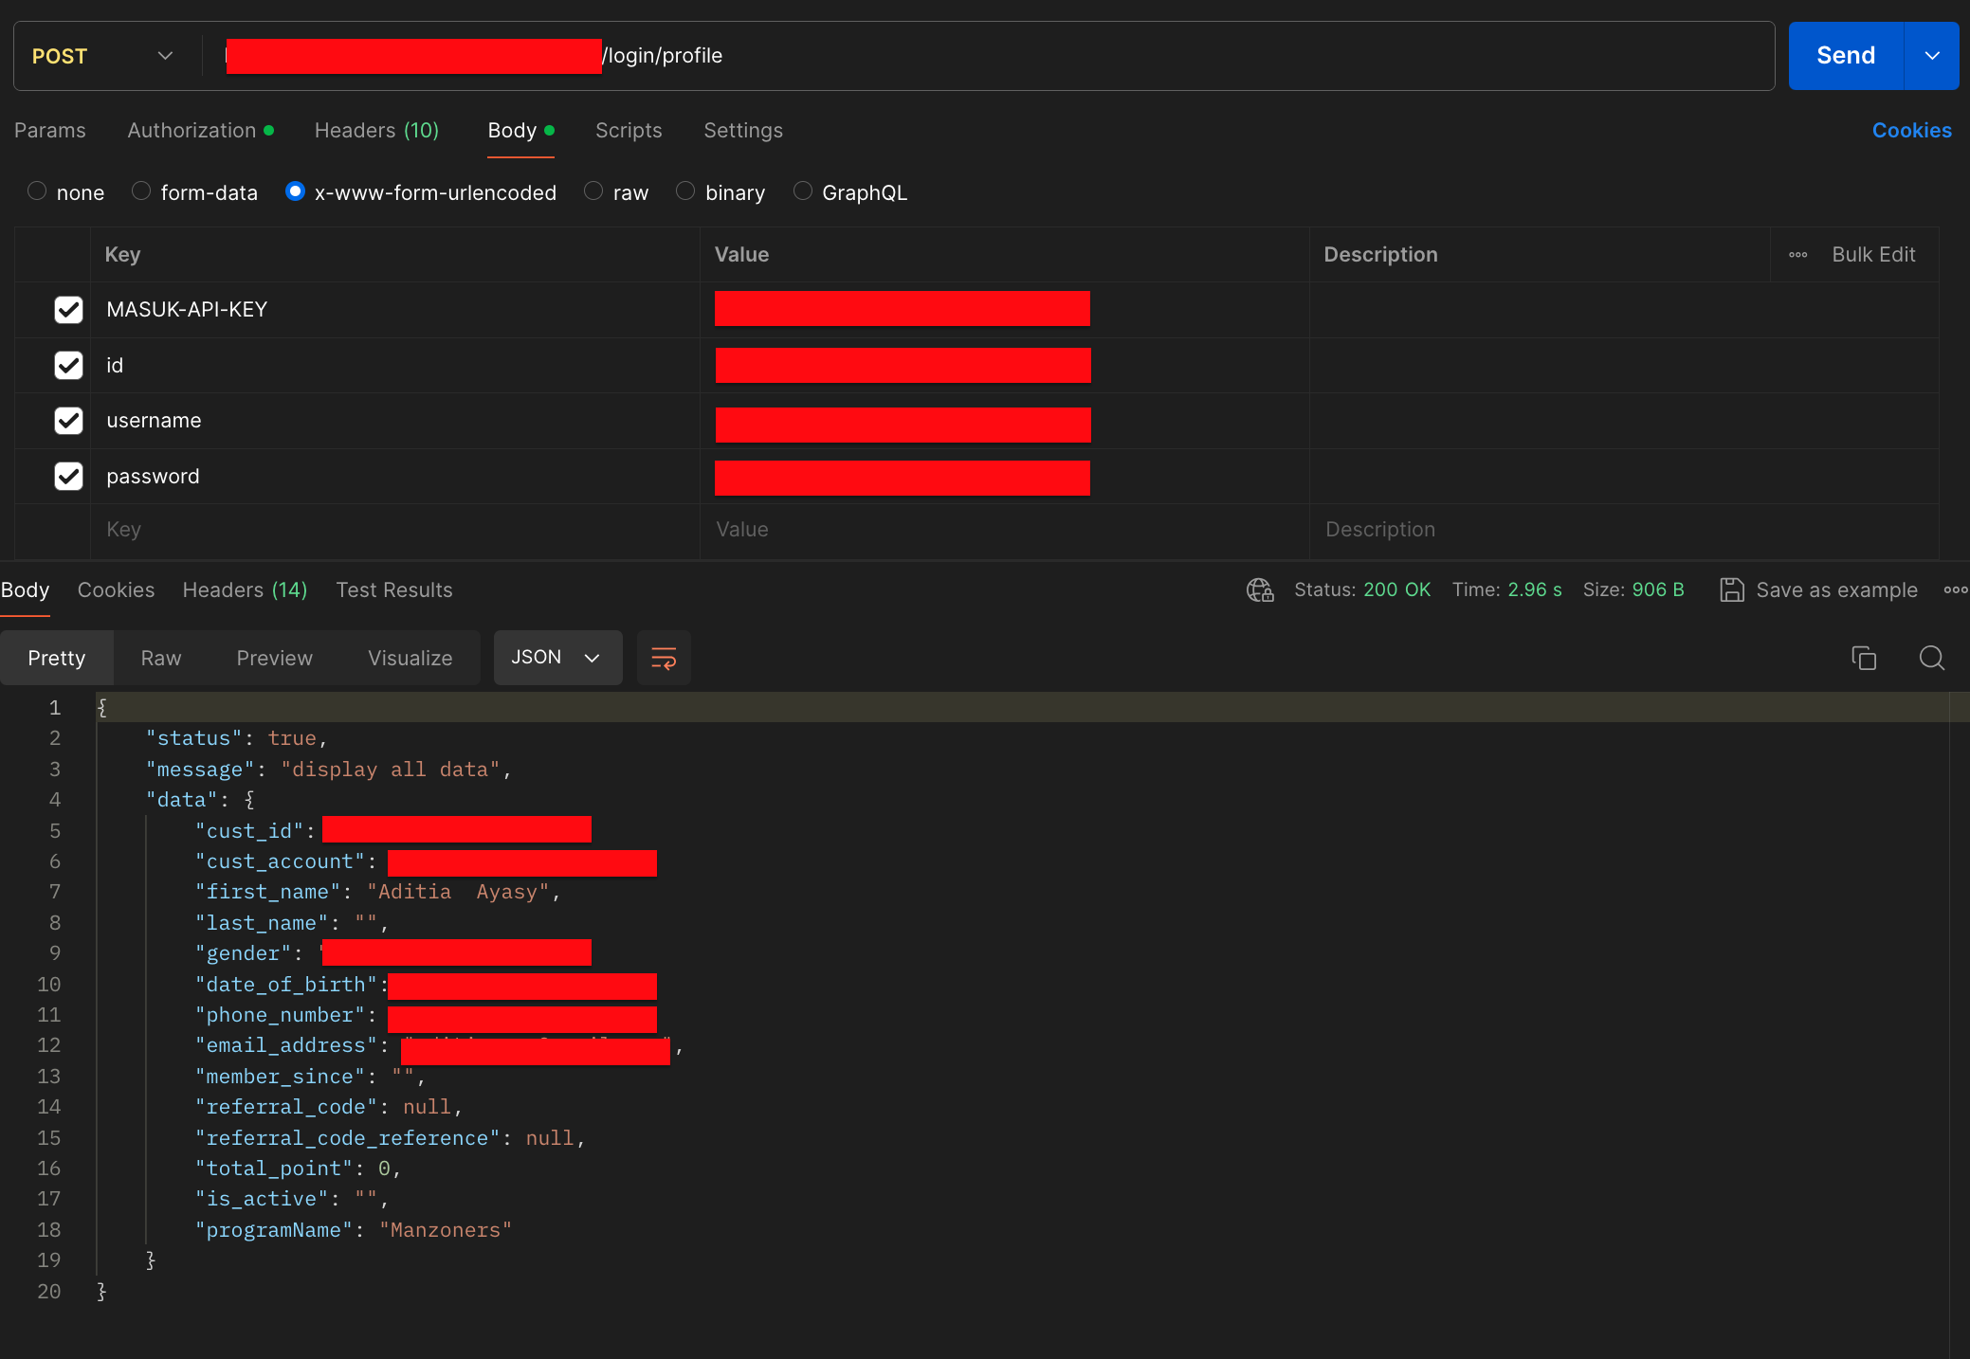The width and height of the screenshot is (1970, 1359).
Task: Click the "total_point" line in response
Action: pyautogui.click(x=298, y=1168)
